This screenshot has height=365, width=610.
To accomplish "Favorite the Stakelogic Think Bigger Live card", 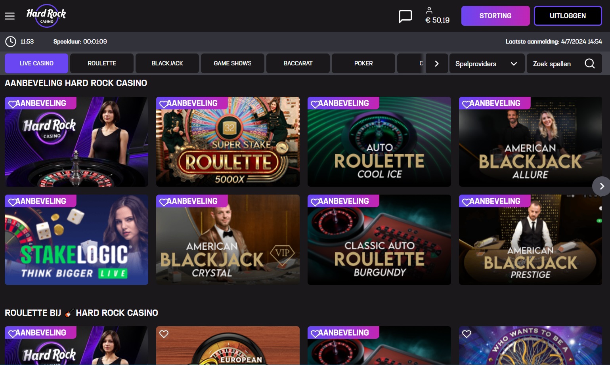I will click(x=13, y=202).
